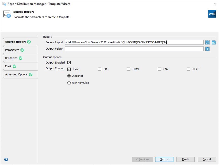Image resolution: width=219 pixels, height=165 pixels.
Task: Select the Snapshot radio option
Action: 69,76
